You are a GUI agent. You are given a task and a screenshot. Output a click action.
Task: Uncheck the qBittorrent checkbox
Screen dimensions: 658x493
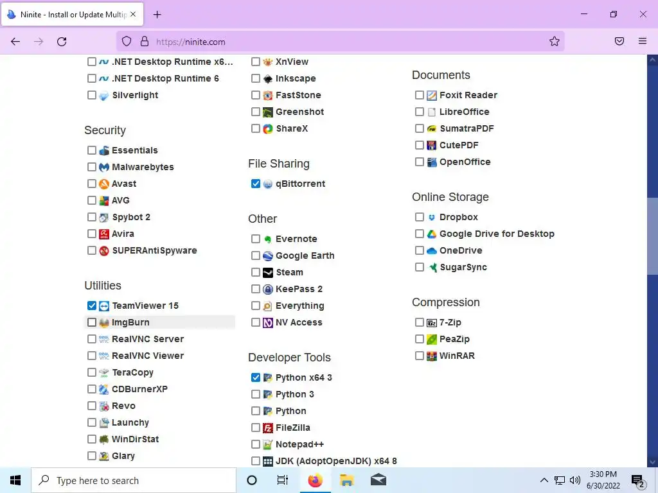256,184
